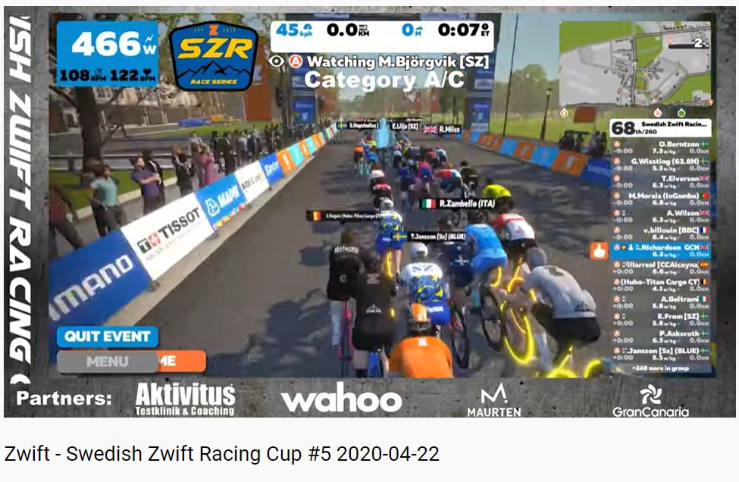The image size is (739, 482).
Task: Click the GranCanaria partner logo
Action: point(650,401)
